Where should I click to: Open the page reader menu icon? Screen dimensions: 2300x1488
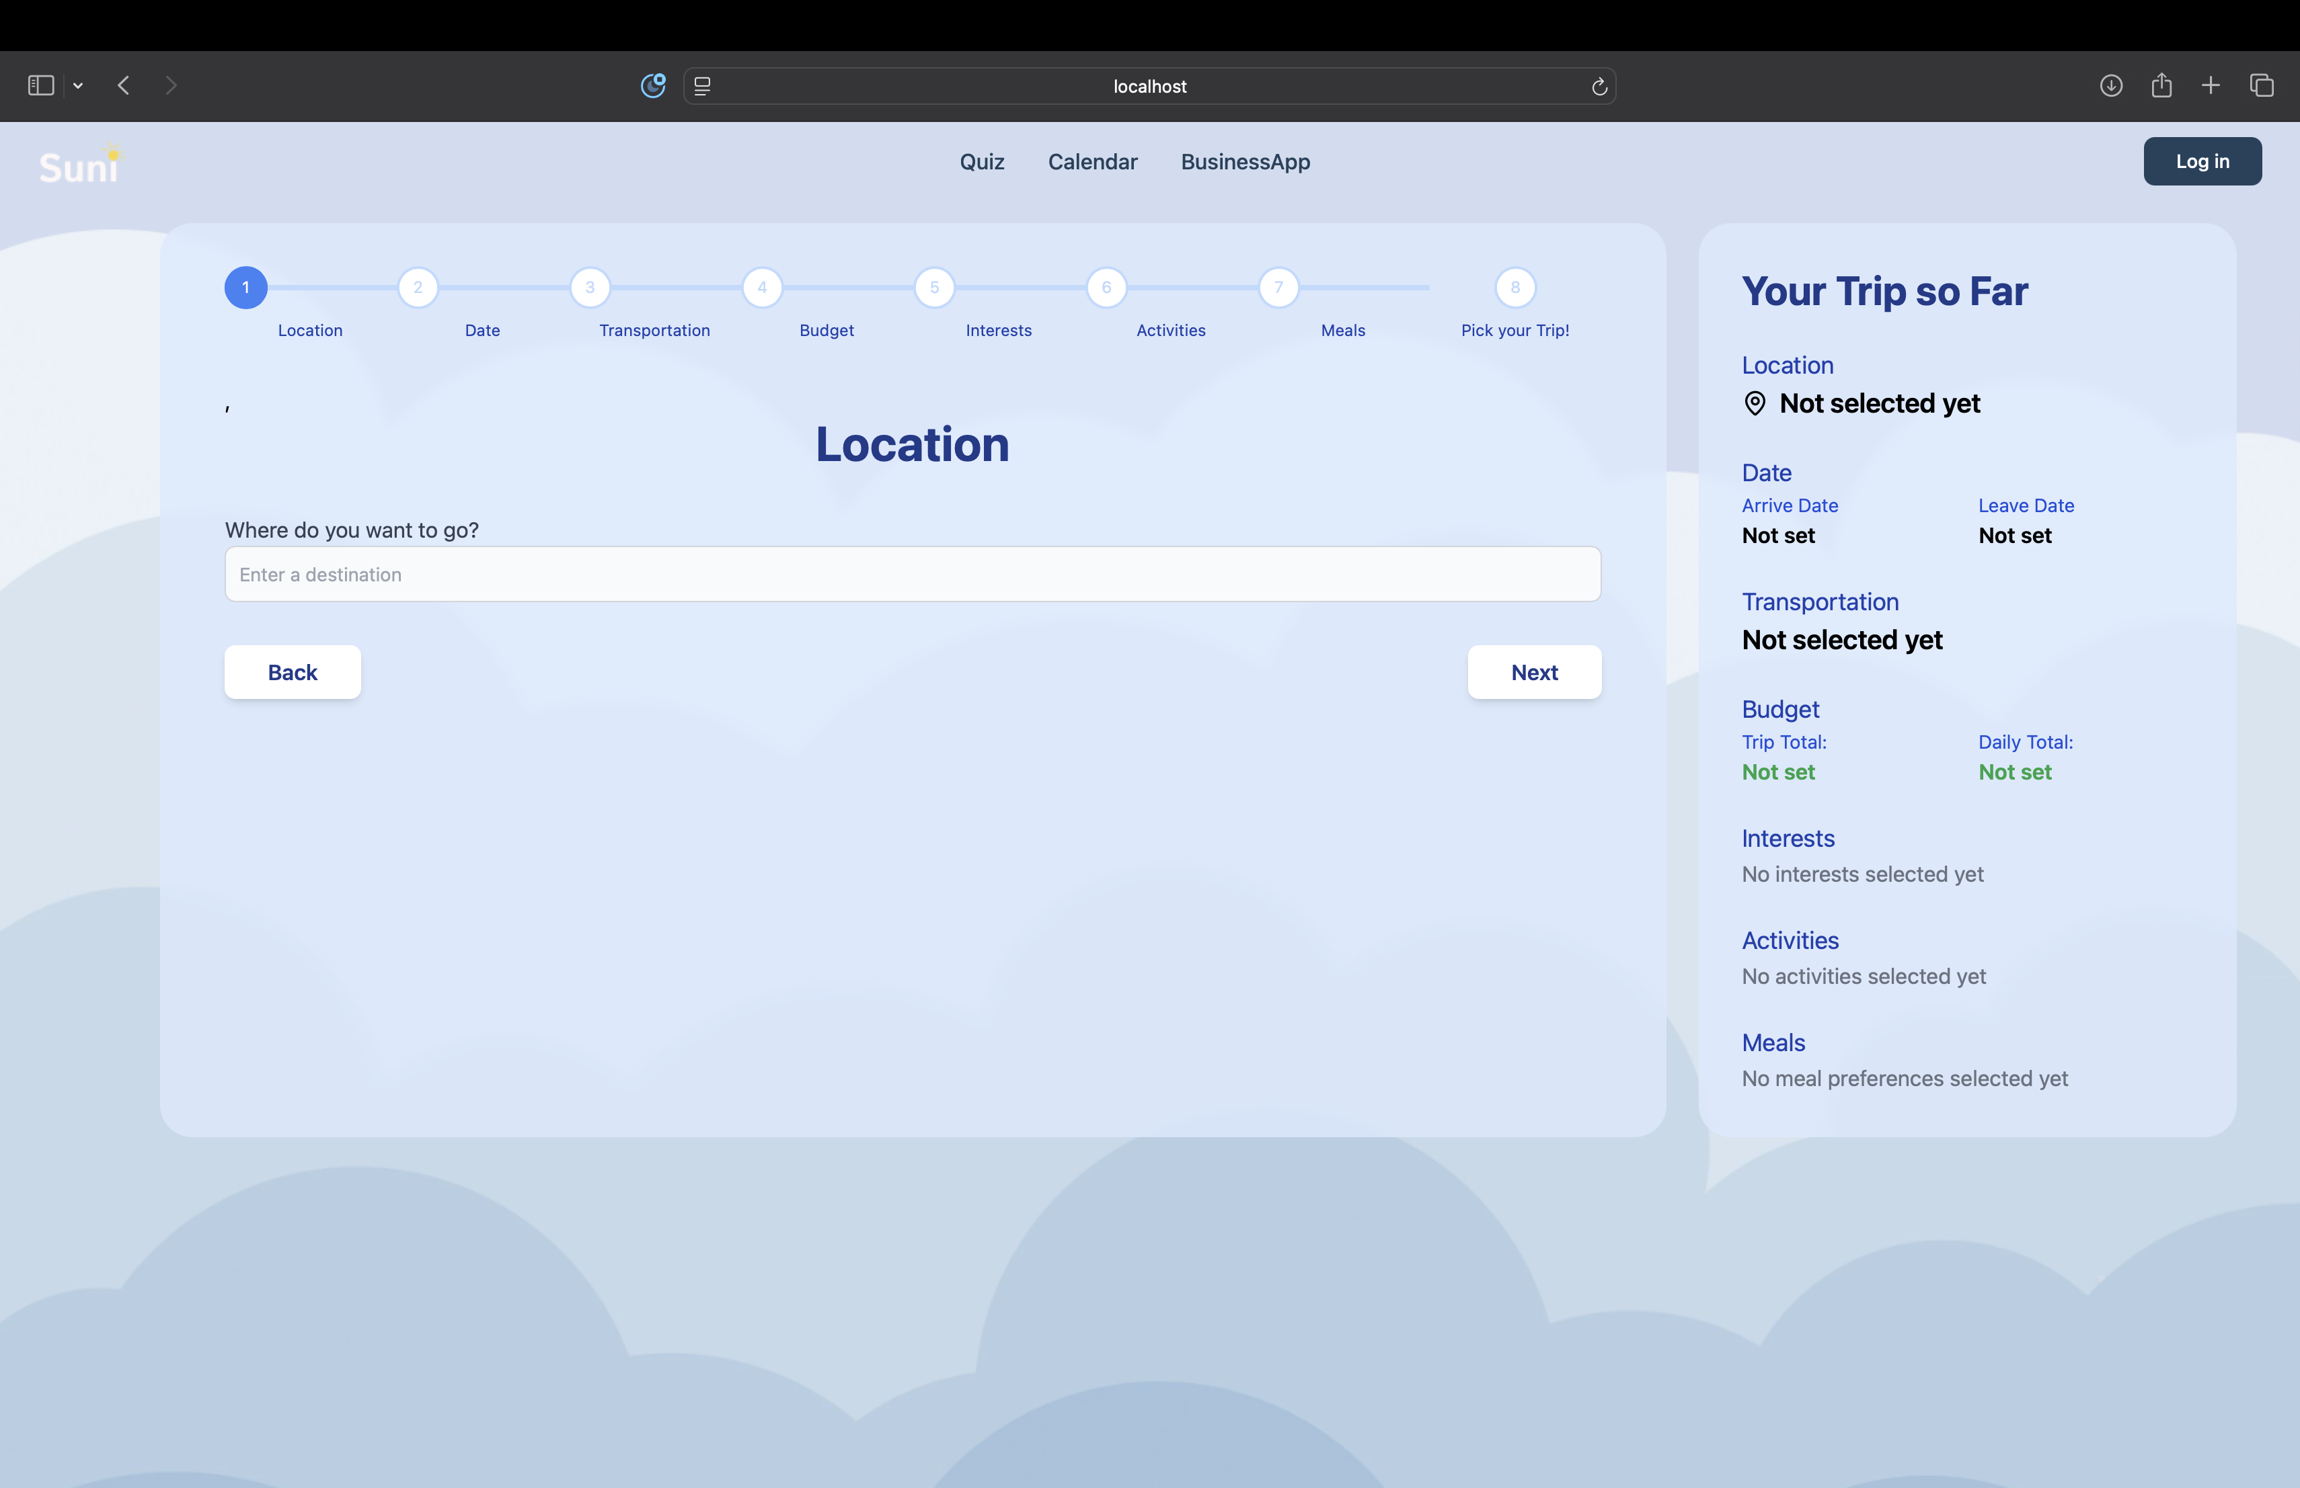point(703,86)
